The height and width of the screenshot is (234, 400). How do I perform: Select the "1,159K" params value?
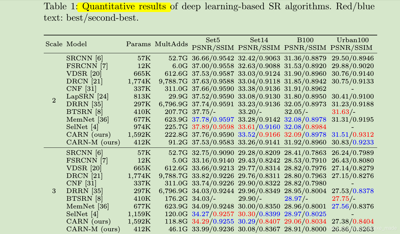point(140,214)
